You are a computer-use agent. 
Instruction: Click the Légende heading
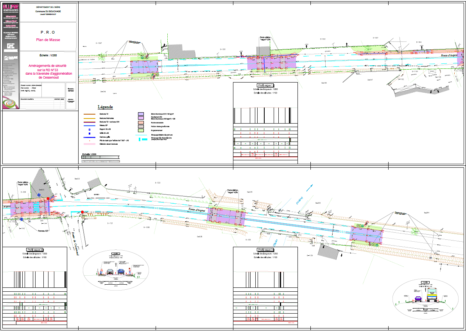[105, 107]
